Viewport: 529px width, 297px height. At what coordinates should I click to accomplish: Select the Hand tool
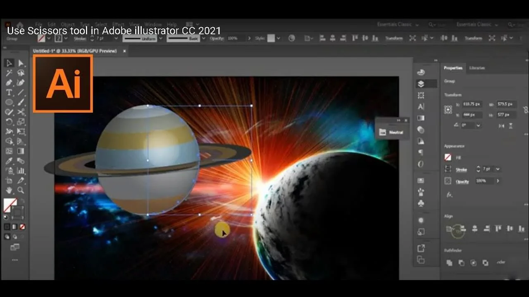(x=9, y=190)
